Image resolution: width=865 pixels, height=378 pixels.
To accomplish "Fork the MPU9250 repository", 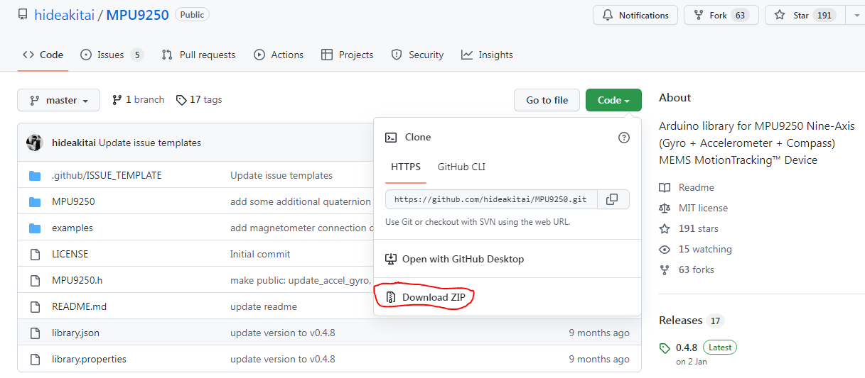I will coord(721,16).
